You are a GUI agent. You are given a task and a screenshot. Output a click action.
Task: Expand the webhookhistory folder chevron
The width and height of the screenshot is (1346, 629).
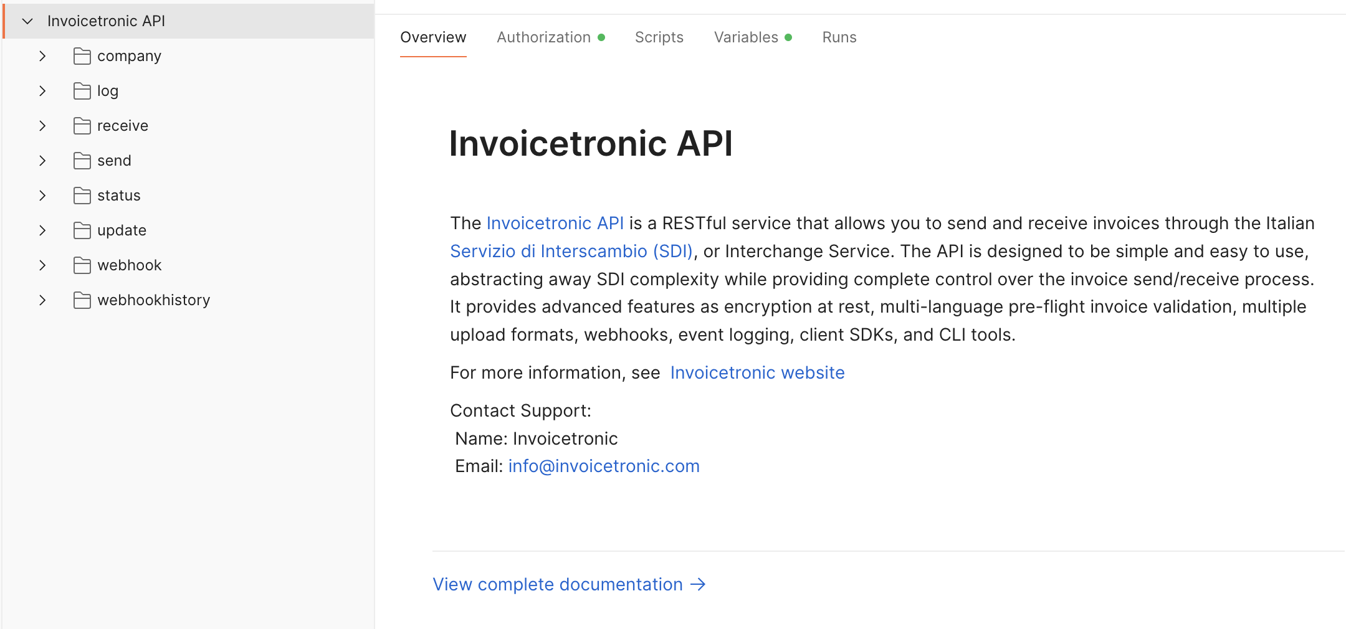[42, 300]
